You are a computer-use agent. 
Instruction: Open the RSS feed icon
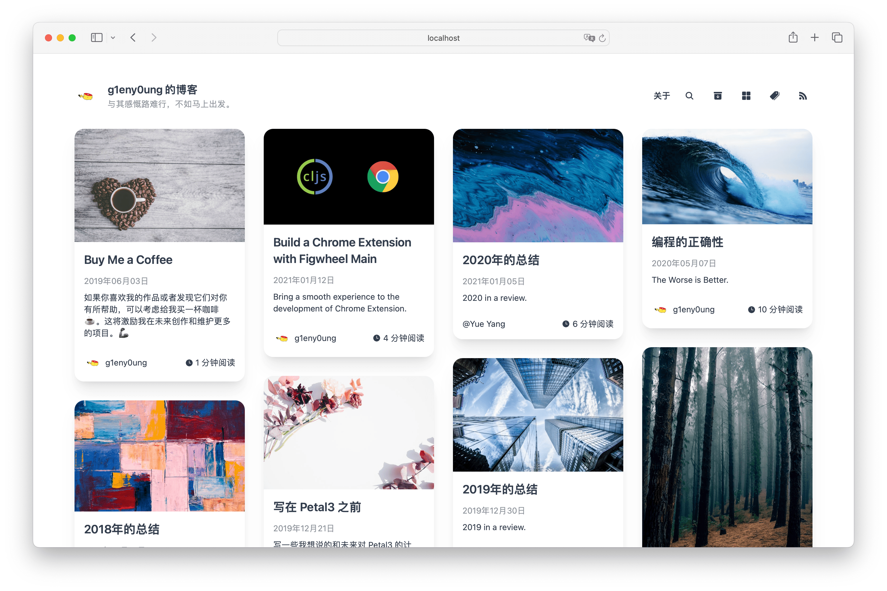(x=803, y=96)
